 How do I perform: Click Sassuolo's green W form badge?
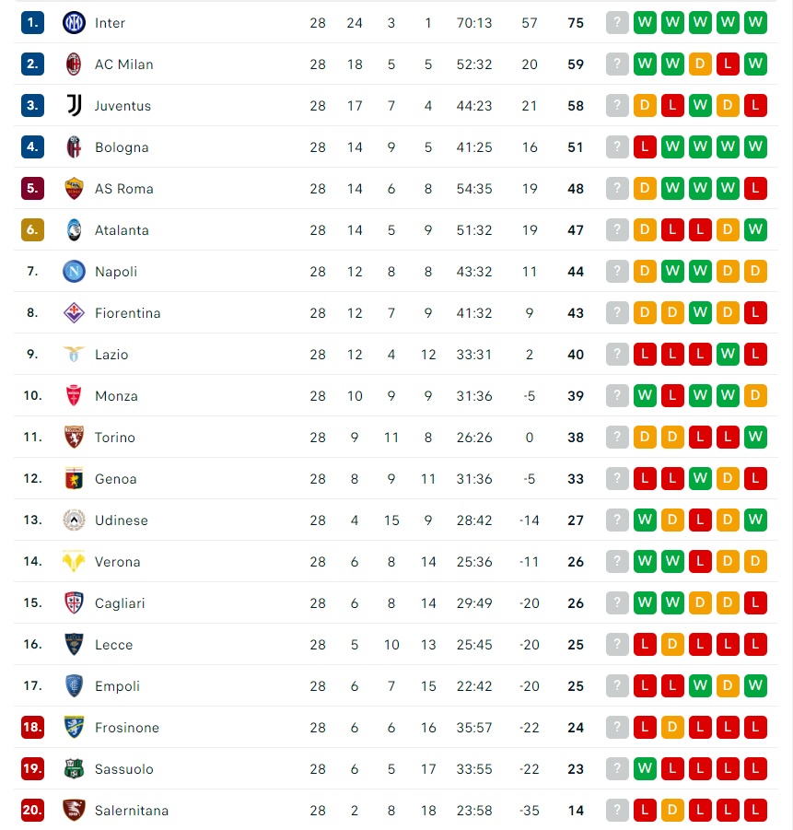645,768
